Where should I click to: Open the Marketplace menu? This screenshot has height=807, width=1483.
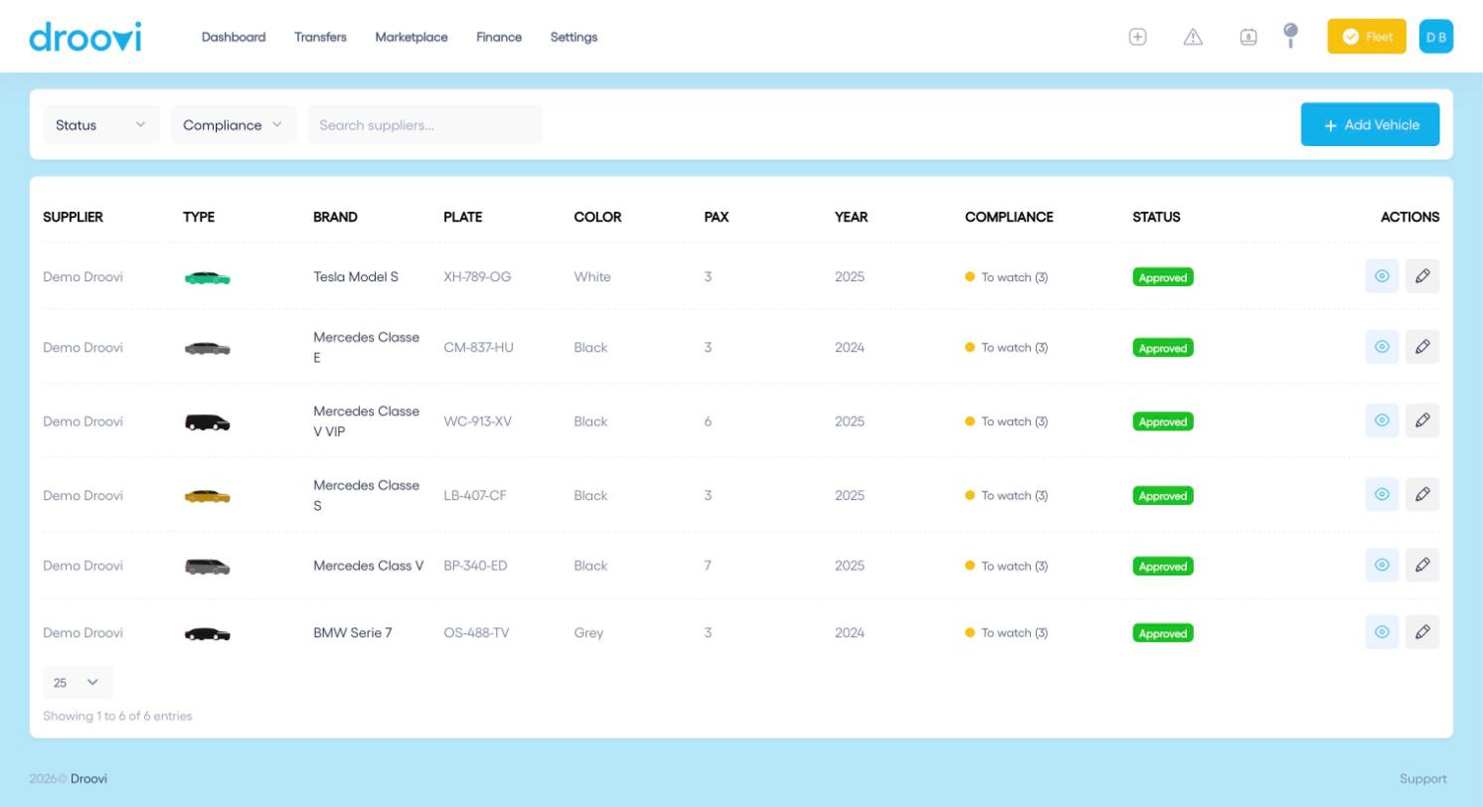tap(412, 37)
